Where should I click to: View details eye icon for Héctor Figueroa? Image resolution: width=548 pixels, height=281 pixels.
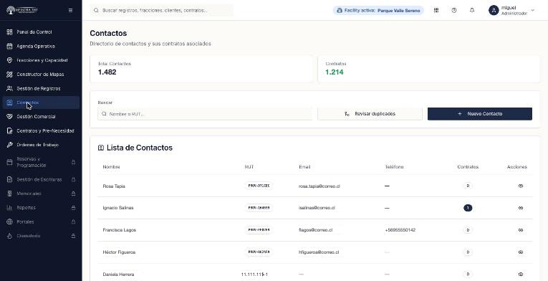point(520,252)
